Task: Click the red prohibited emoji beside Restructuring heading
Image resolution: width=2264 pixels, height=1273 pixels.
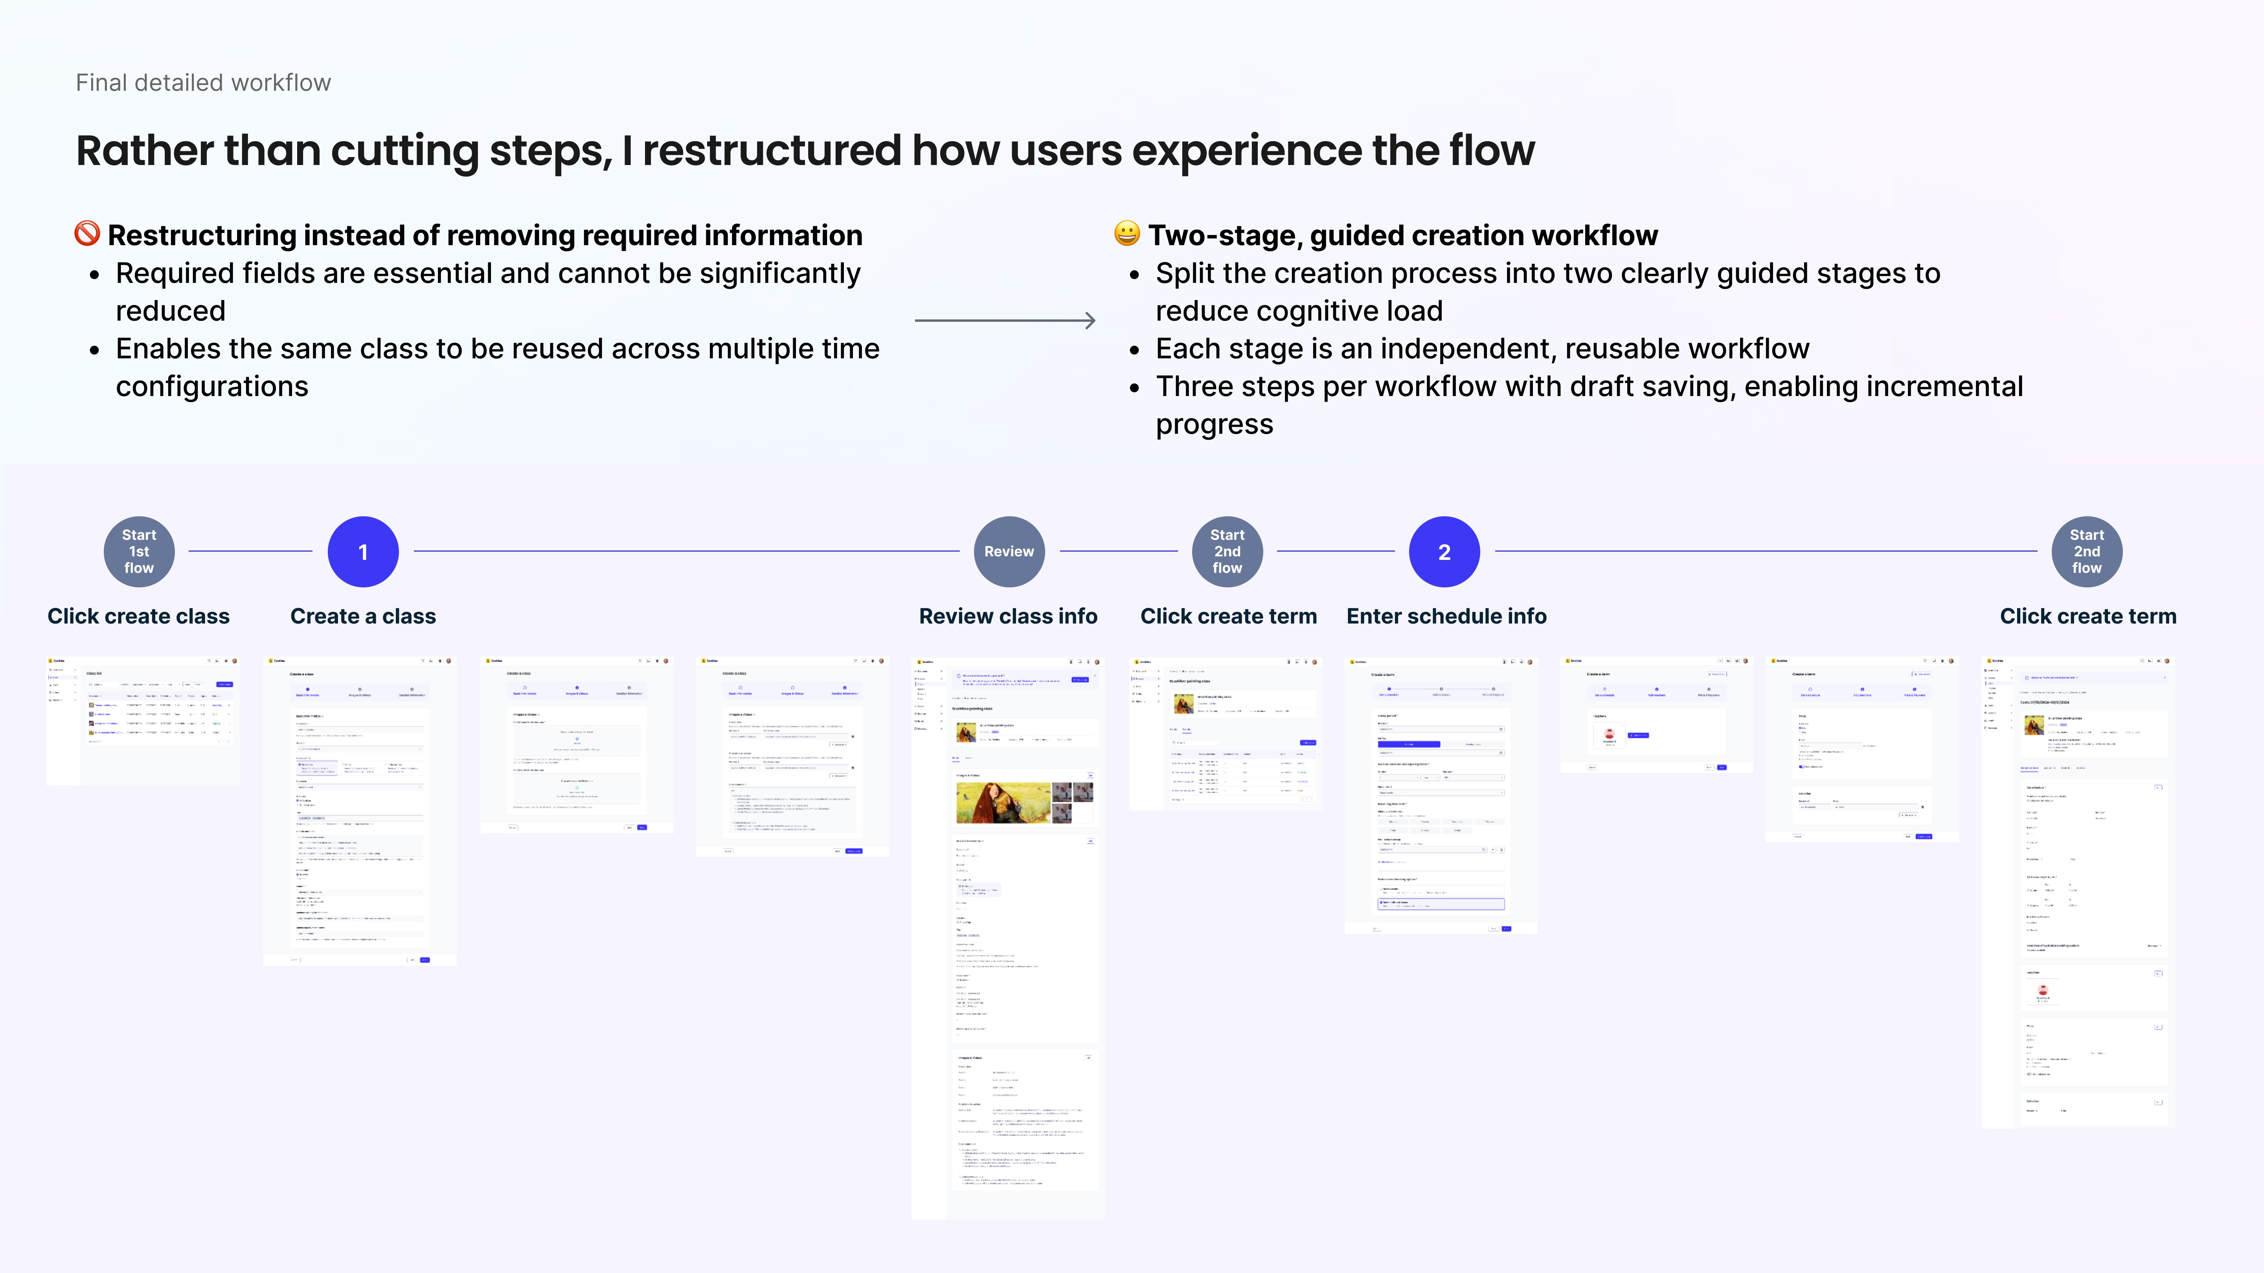Action: point(87,234)
